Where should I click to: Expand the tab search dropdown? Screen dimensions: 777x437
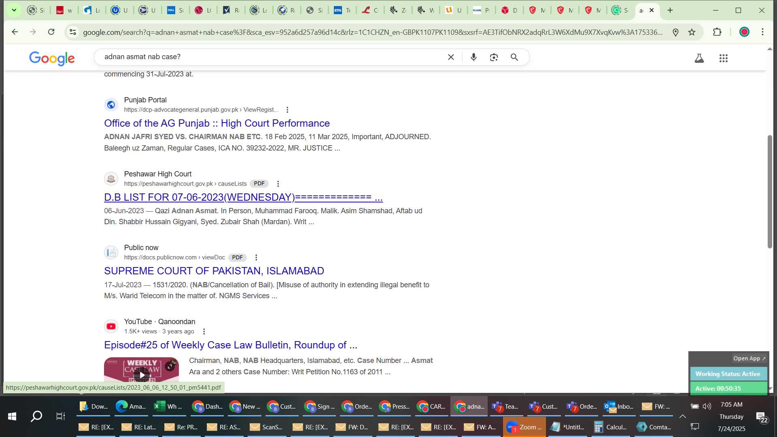coord(14,11)
